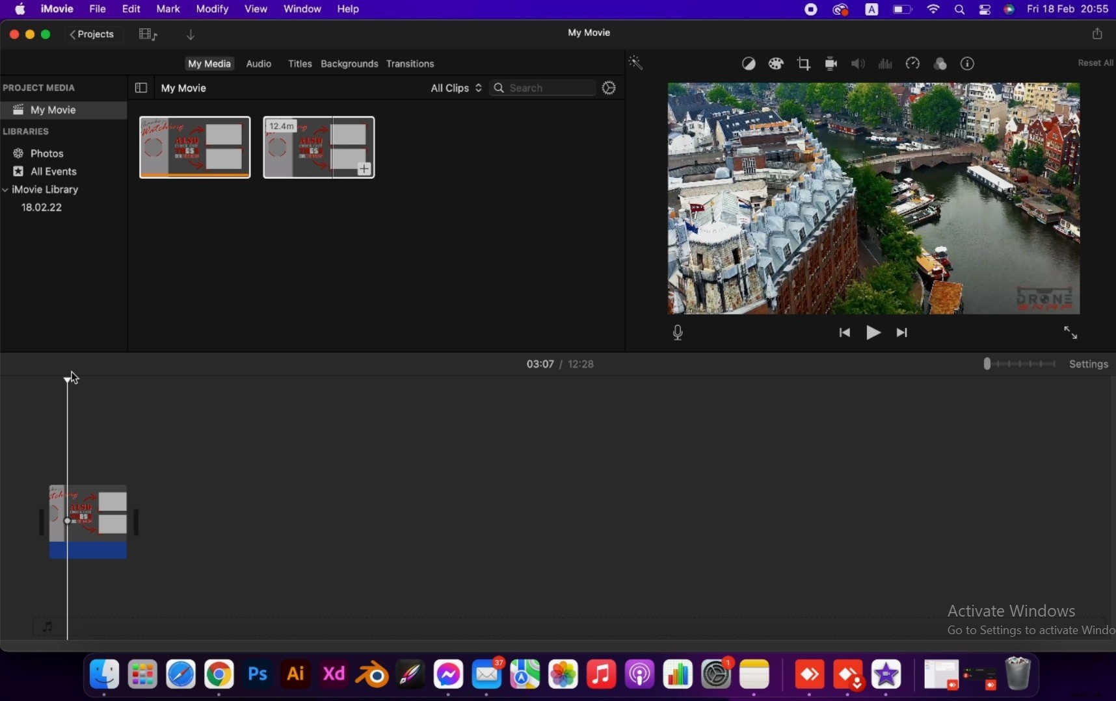Toggle the sidebar in the media browser
1116x701 pixels.
tap(140, 88)
